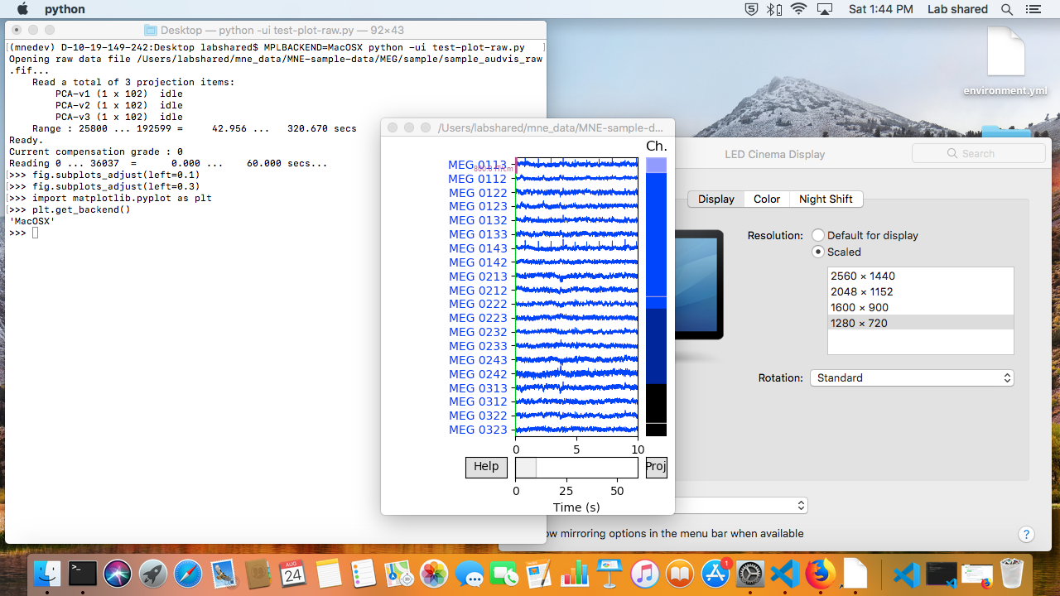Click channel label MEG 0143
This screenshot has height=596, width=1060.
click(x=477, y=248)
